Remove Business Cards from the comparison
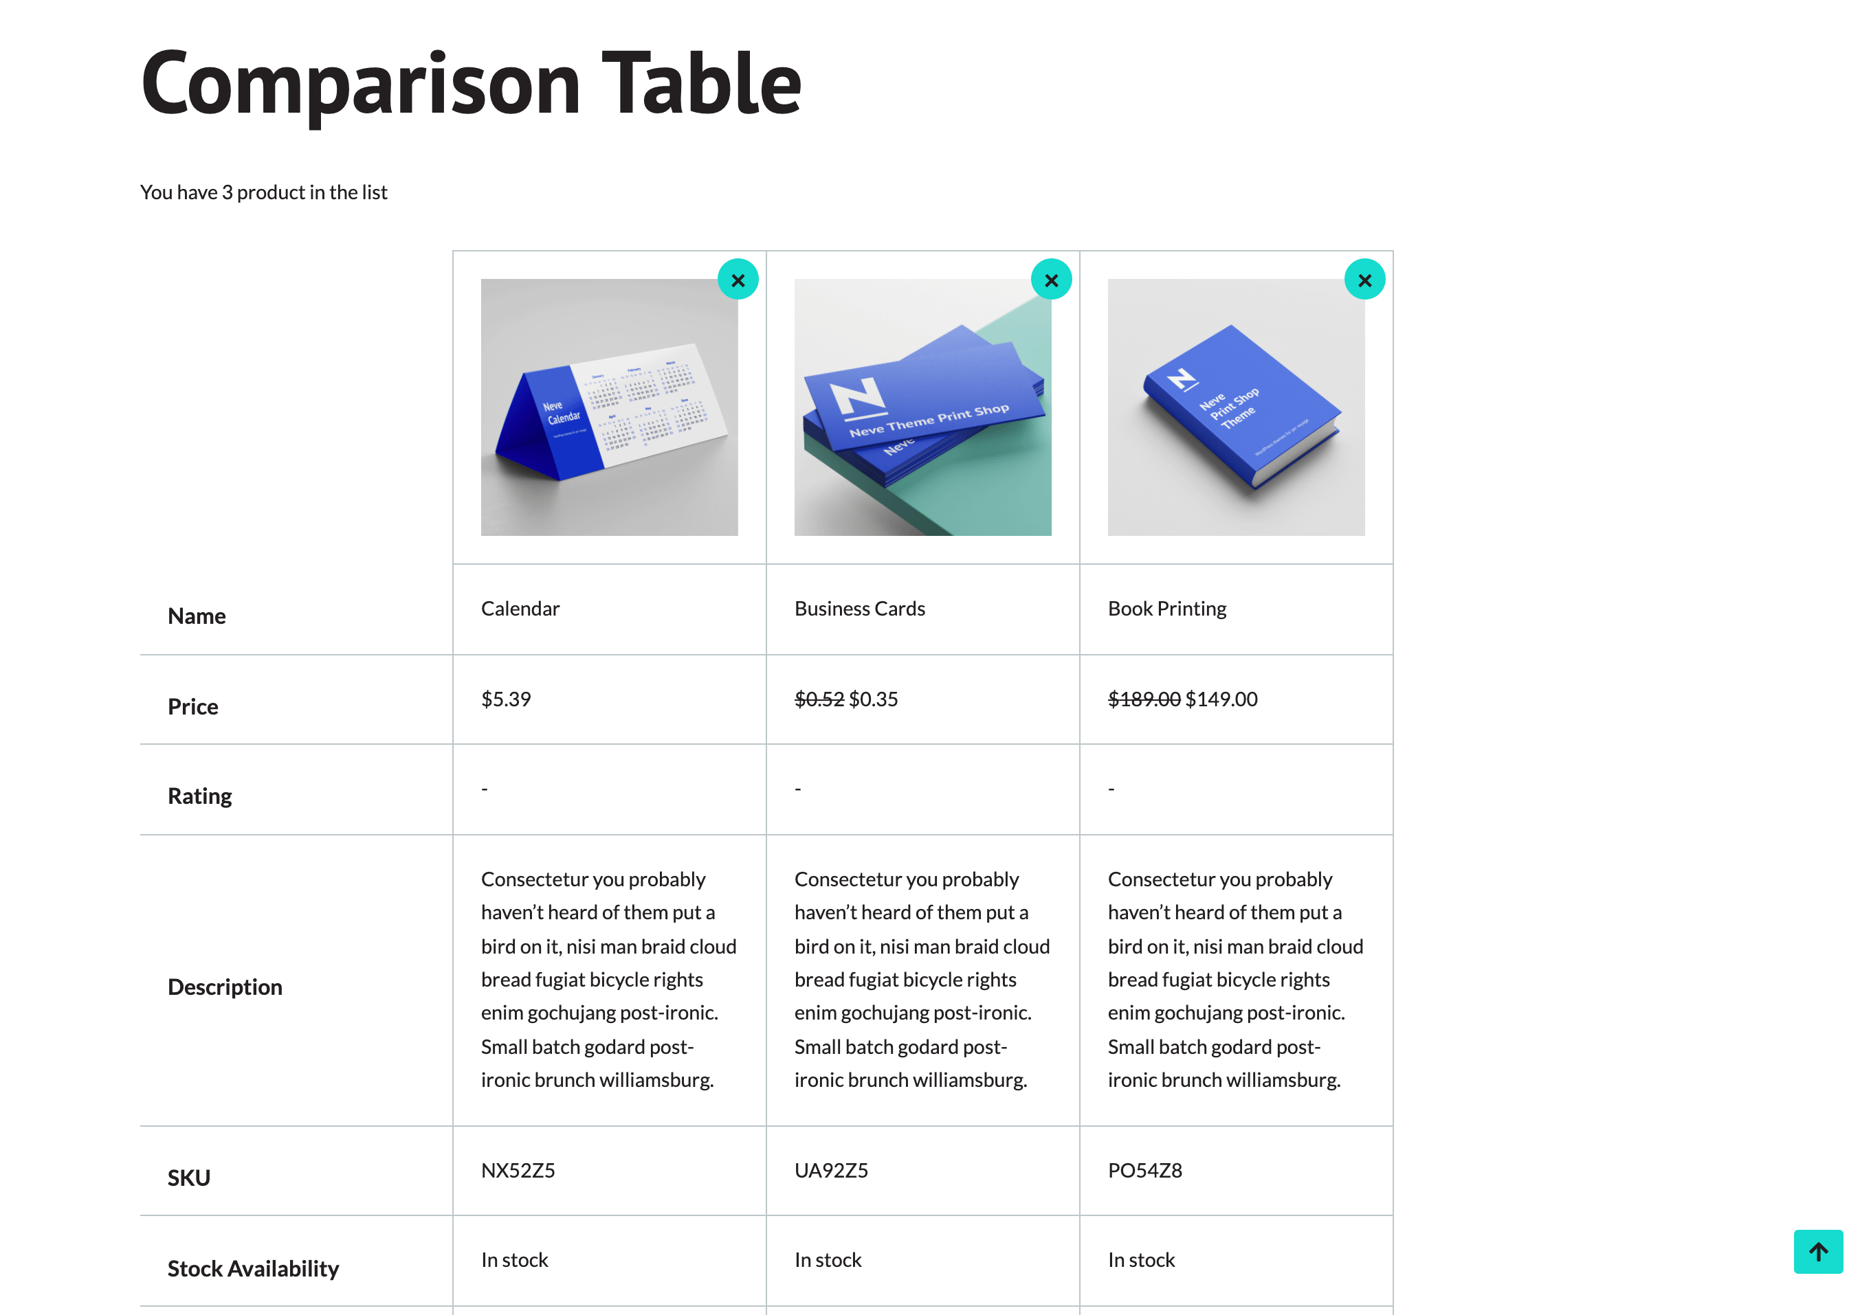1871x1315 pixels. tap(1050, 280)
